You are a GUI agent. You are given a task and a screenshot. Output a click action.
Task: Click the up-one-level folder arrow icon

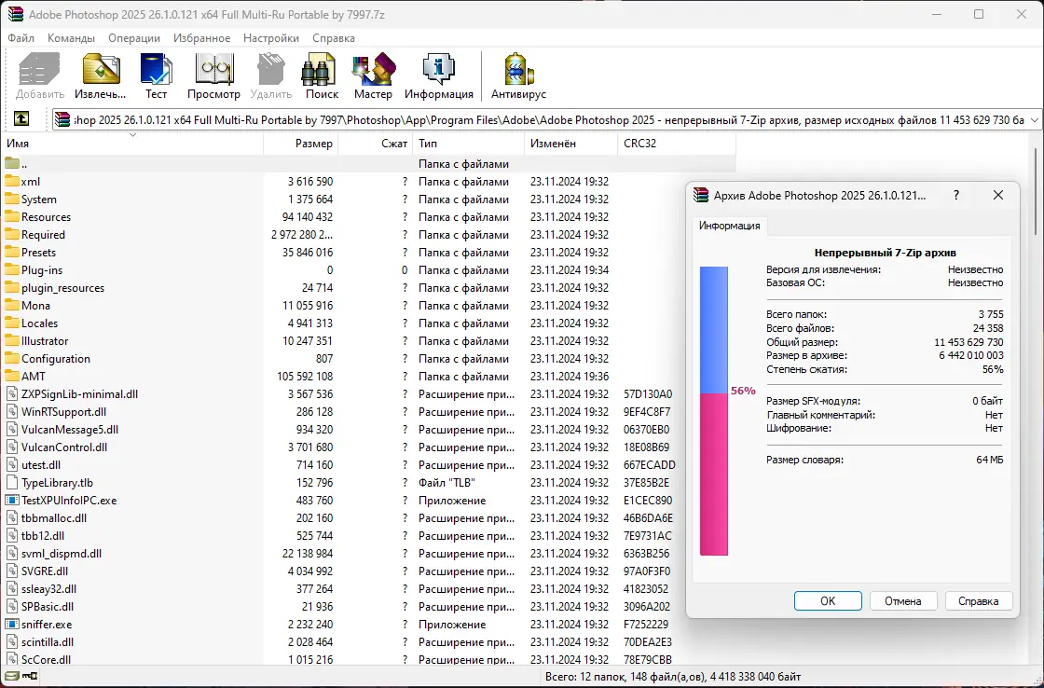(x=21, y=119)
